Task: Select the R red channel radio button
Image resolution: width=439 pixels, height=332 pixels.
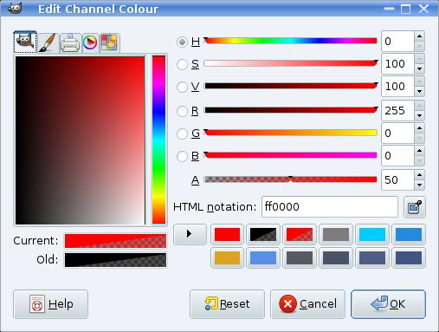Action: pyautogui.click(x=182, y=111)
